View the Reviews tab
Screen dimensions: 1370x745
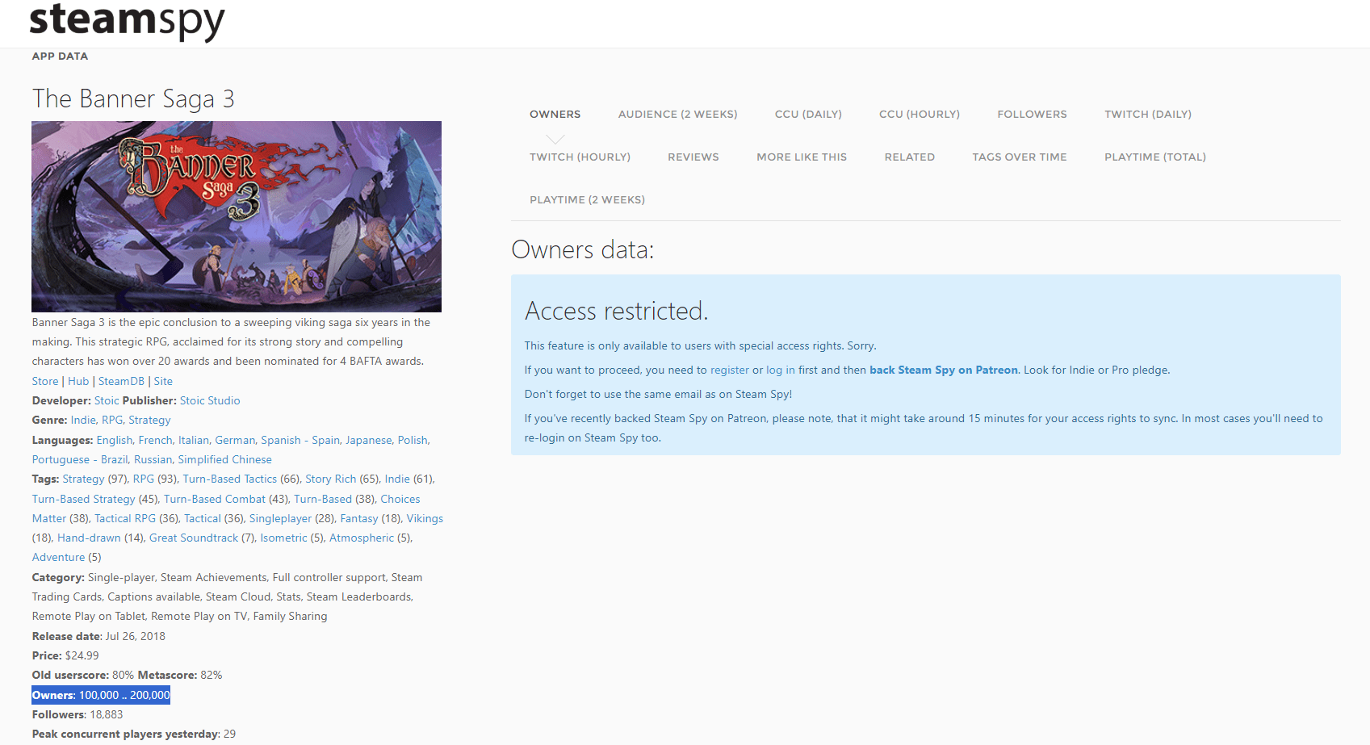[x=693, y=157]
